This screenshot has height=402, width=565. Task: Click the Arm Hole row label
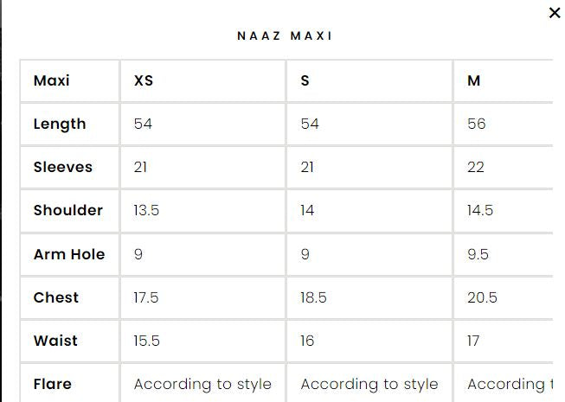click(x=69, y=254)
